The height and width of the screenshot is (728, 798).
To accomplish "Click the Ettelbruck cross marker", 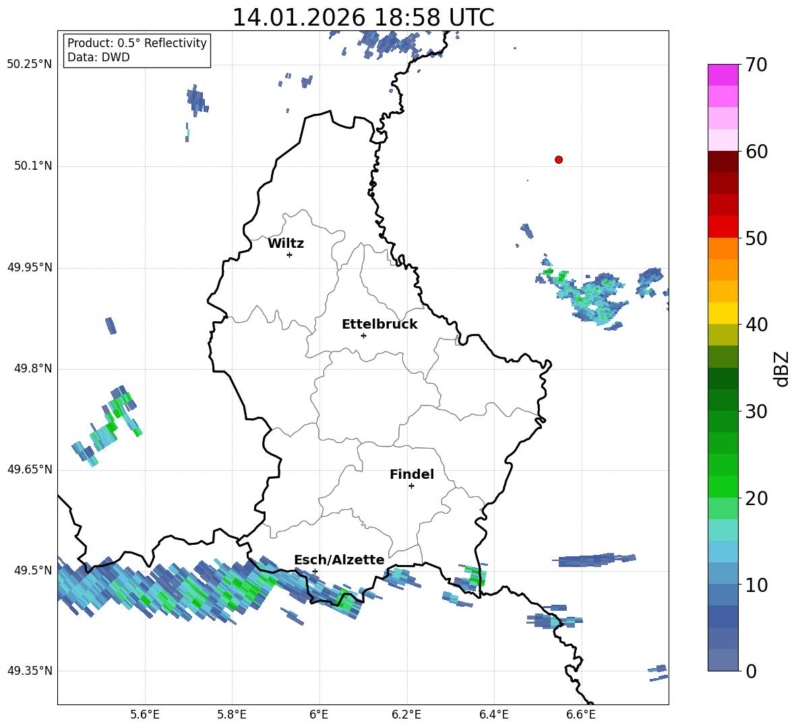I will [x=363, y=335].
